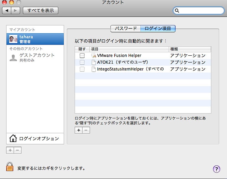Screen dimensions: 227x179
Task: Select the tahara administrator account
Action: [35, 39]
